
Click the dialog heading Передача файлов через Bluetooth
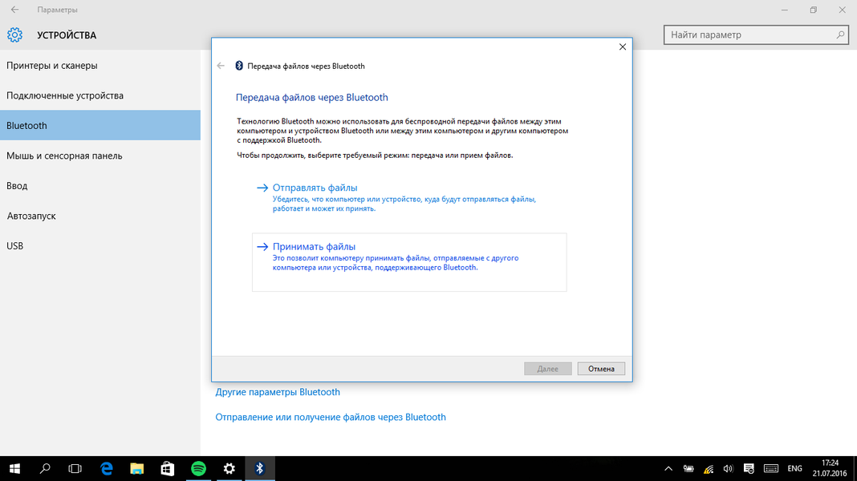point(312,97)
